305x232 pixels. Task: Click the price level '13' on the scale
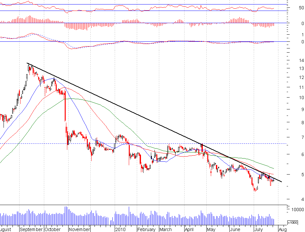click(x=301, y=68)
